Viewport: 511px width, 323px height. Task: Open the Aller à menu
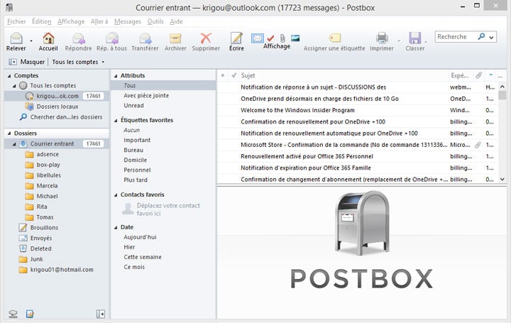tap(99, 21)
